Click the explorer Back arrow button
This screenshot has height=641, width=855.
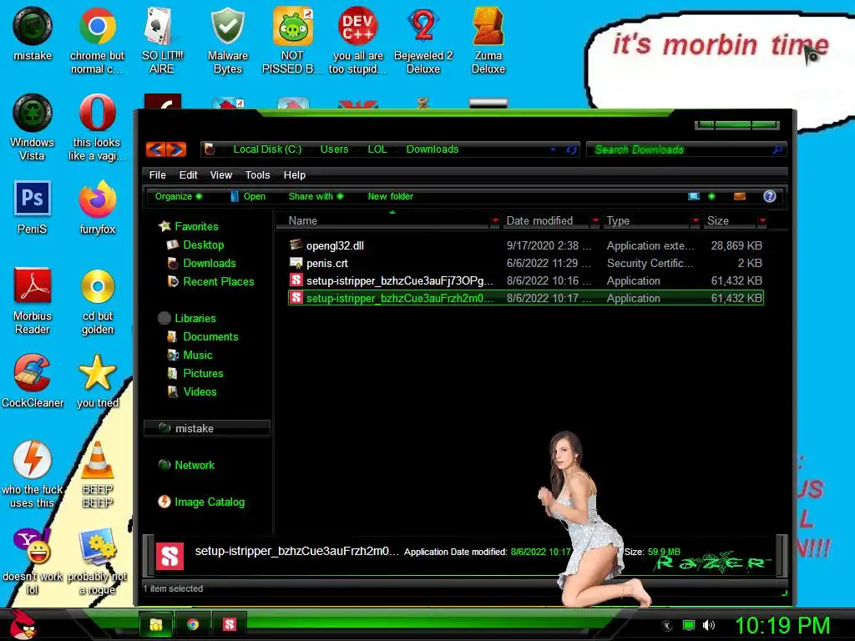click(x=156, y=149)
